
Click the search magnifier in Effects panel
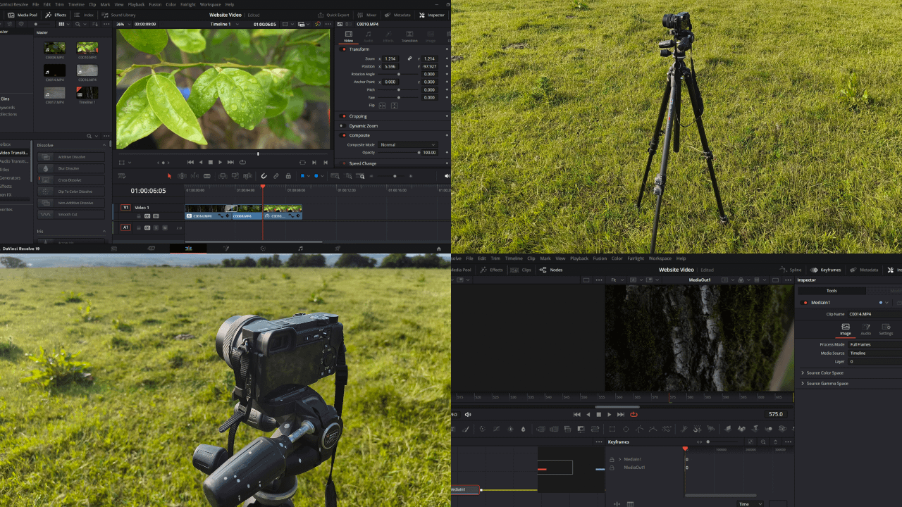click(89, 136)
